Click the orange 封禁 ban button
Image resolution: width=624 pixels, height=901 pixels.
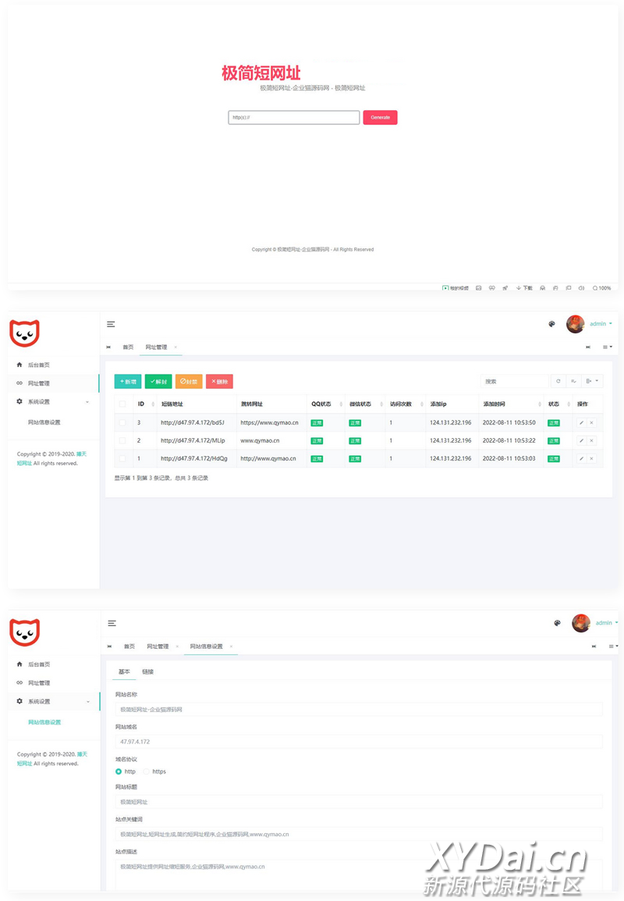[188, 382]
